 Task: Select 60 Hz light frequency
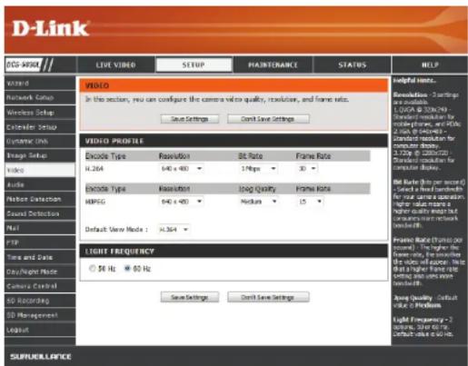(127, 268)
